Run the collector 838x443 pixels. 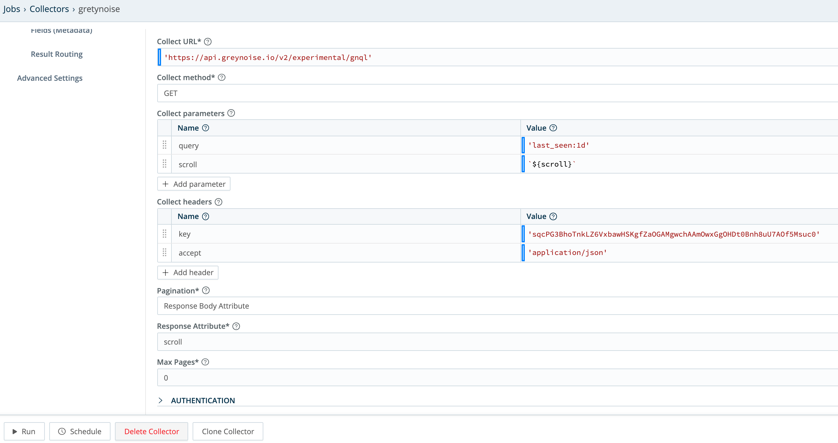[x=24, y=431]
